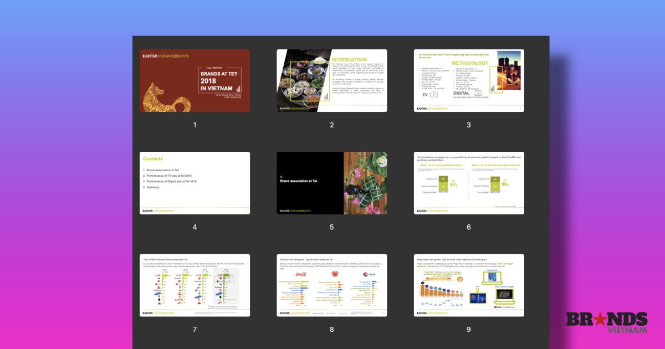Viewport: 665px width, 349px height.
Task: Click slide number label 3
Action: tap(469, 125)
